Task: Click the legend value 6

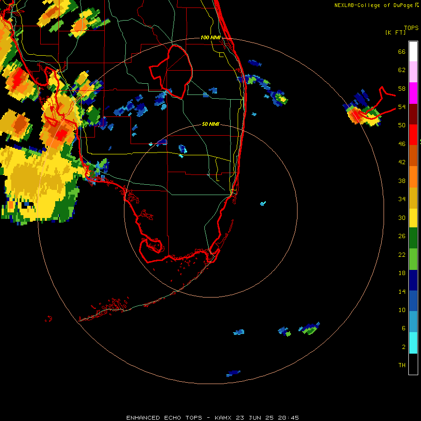Action: pos(404,328)
